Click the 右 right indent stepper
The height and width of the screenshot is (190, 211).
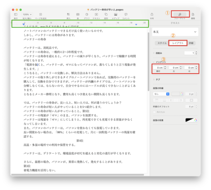(196, 68)
